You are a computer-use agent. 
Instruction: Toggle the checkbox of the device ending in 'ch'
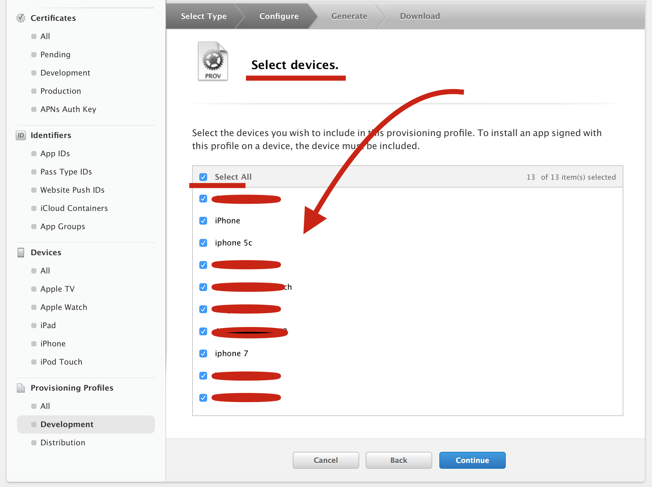coord(203,287)
